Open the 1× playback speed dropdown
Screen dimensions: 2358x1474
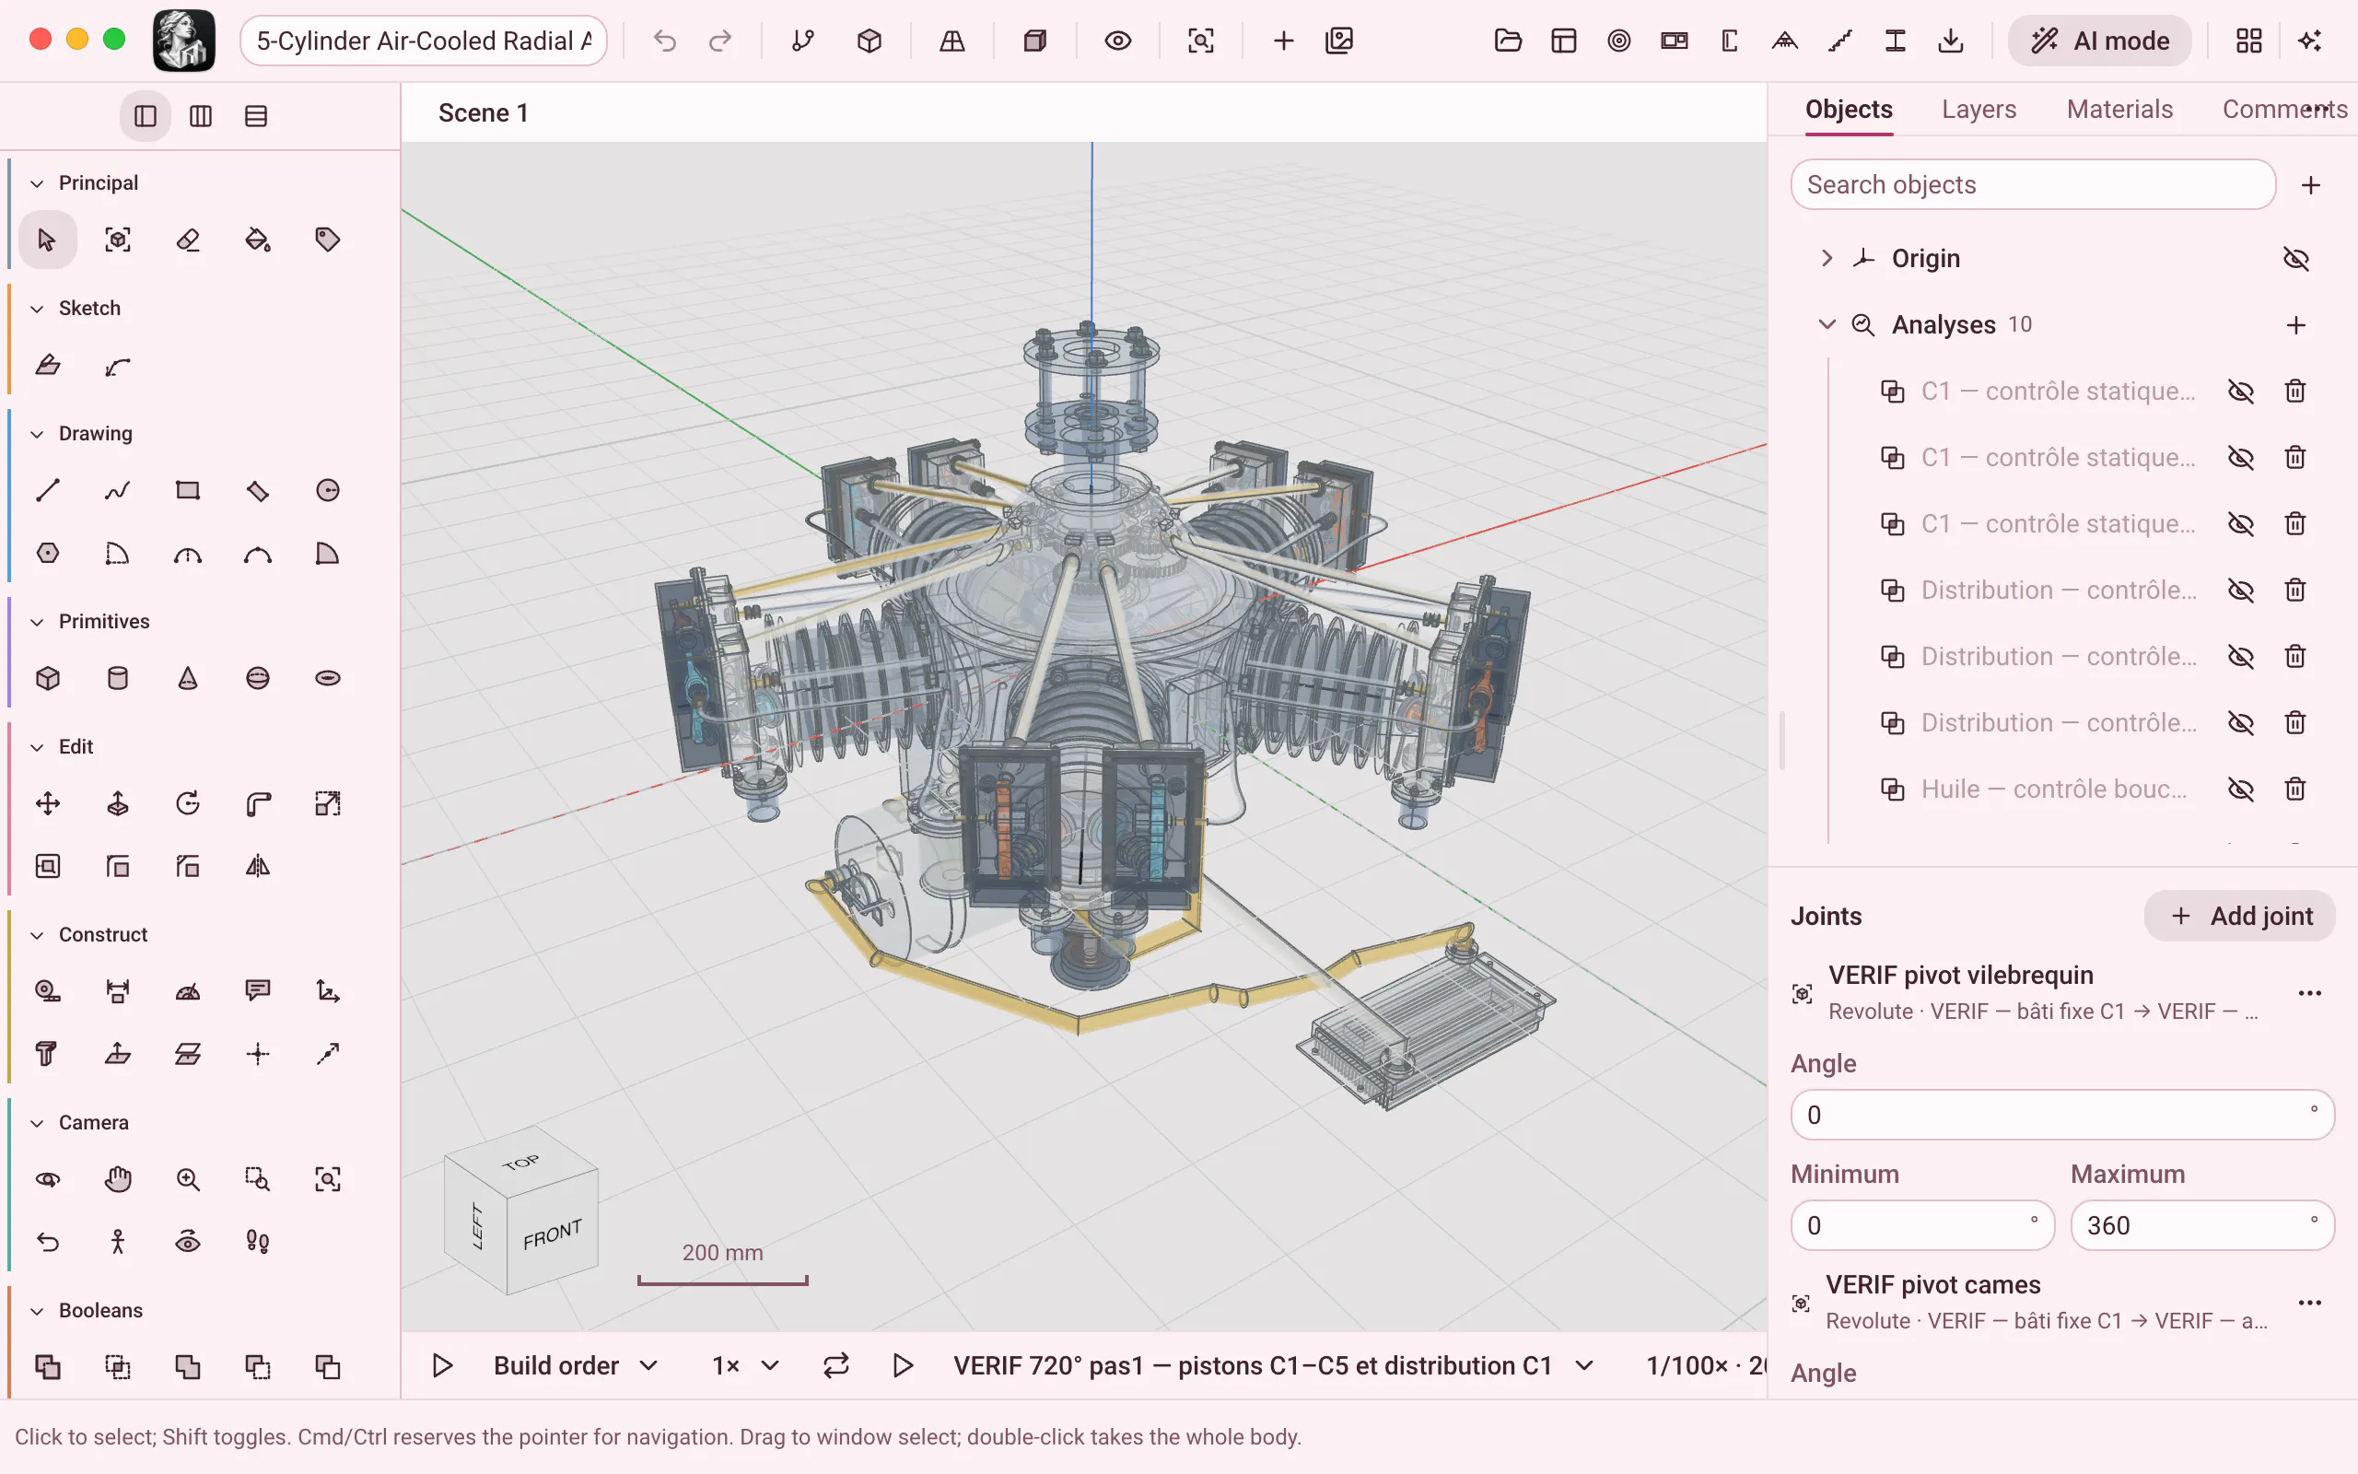point(745,1366)
